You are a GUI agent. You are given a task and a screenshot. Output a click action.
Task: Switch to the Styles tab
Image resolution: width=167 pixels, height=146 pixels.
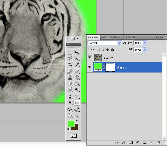click(130, 37)
